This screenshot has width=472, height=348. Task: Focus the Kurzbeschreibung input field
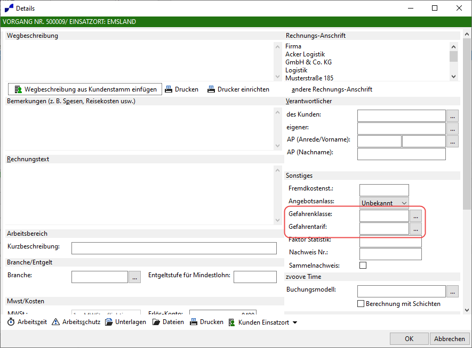[x=174, y=248]
